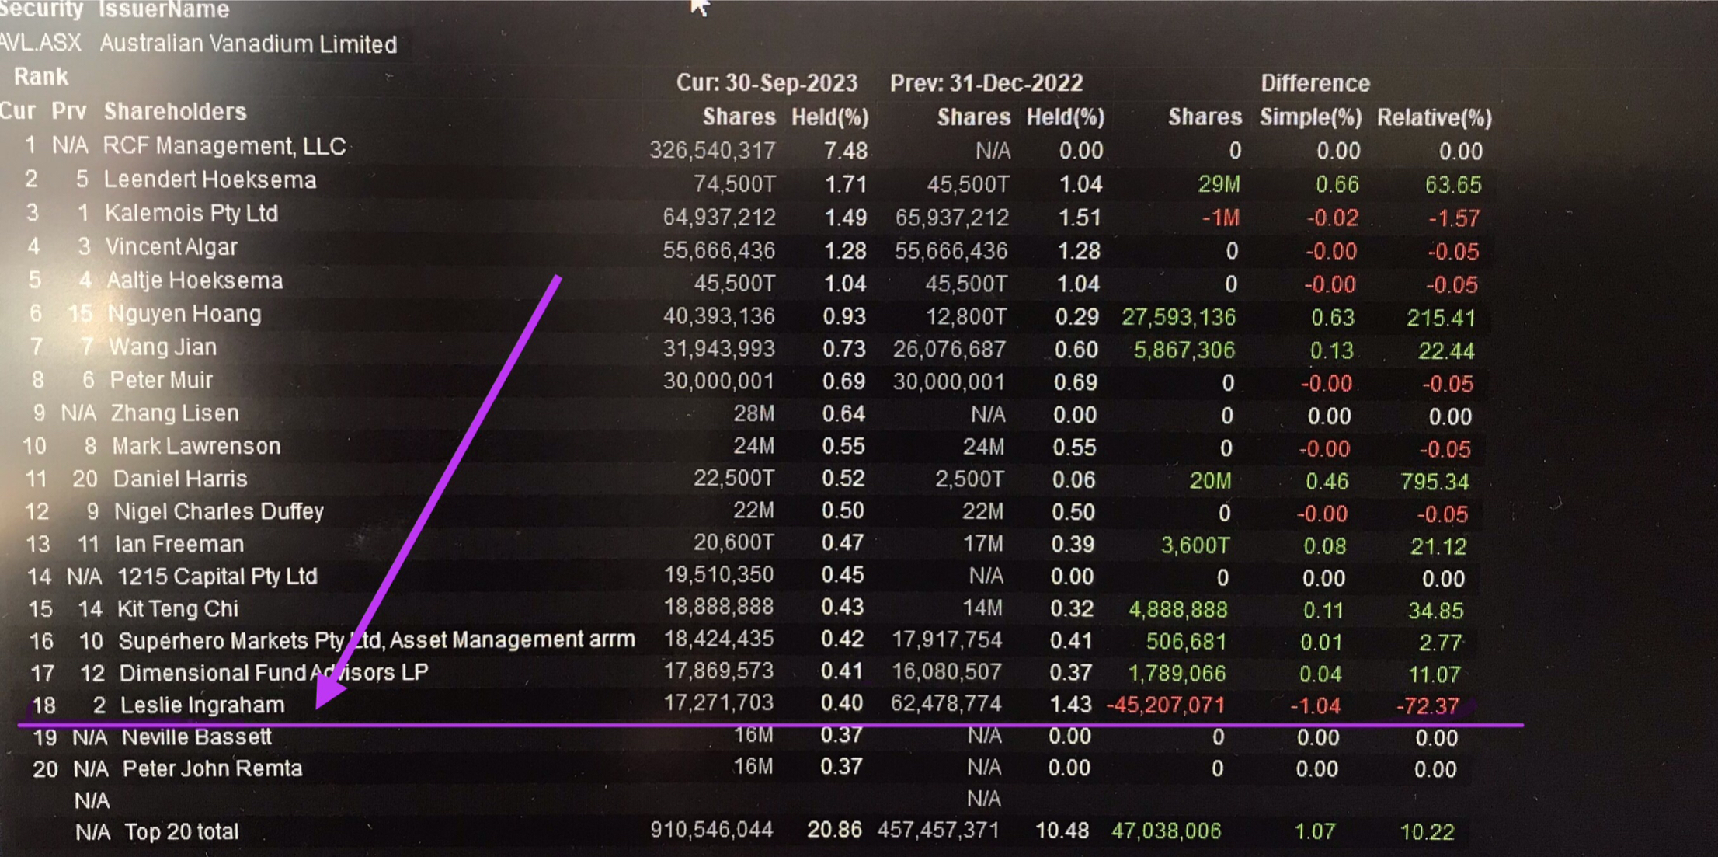Click Peter John Remta name
Viewport: 1718px width, 857px height.
213,769
